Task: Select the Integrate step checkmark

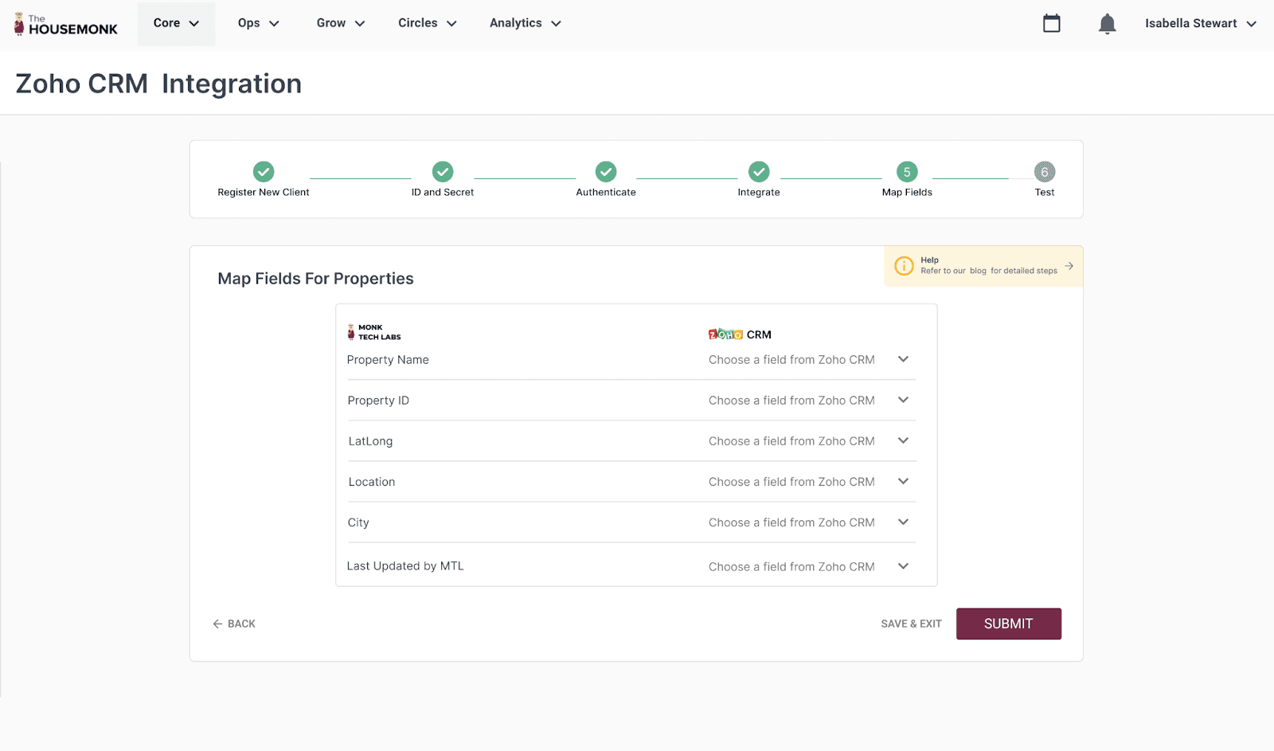Action: tap(759, 172)
